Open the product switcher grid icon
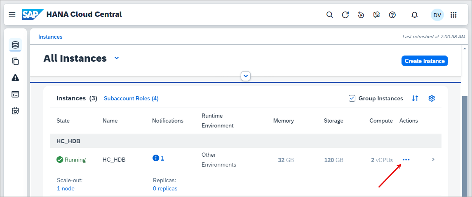 pyautogui.click(x=453, y=15)
